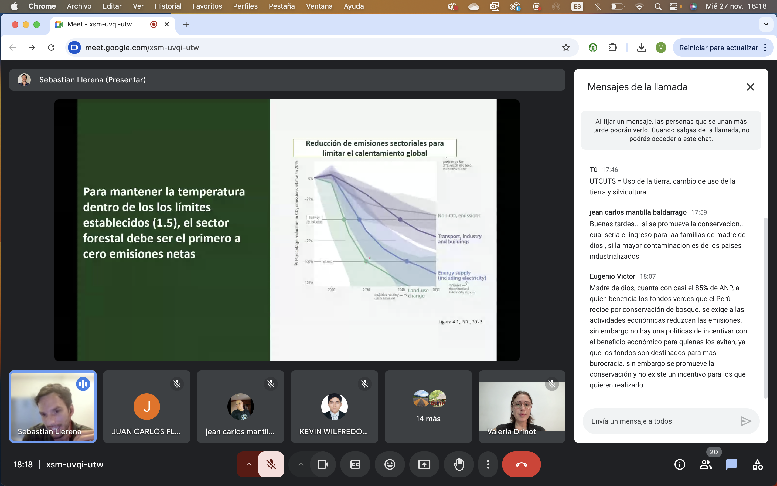777x486 pixels.
Task: Unmute the microphone toggle button
Action: 271,464
